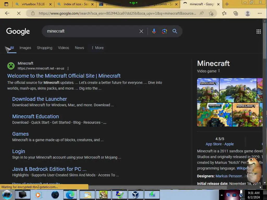Click the address bar URL
The height and width of the screenshot is (200, 267).
(117, 13)
